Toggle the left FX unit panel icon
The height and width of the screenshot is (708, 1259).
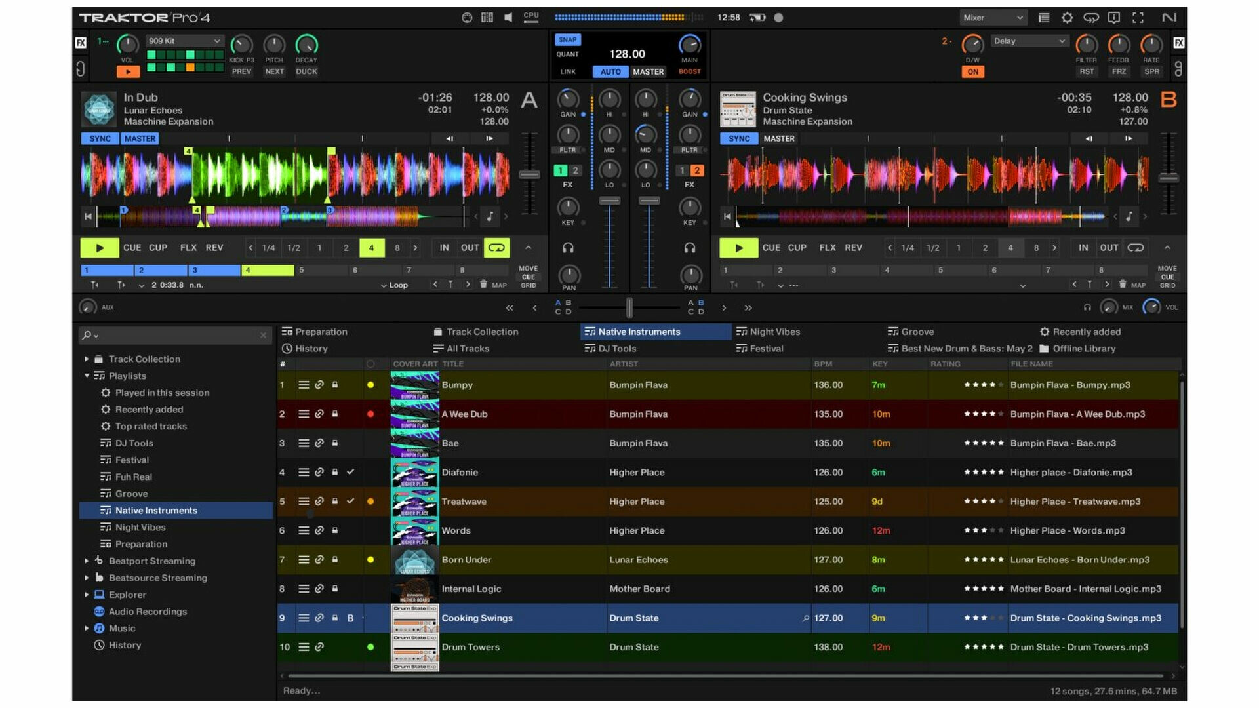[x=81, y=43]
